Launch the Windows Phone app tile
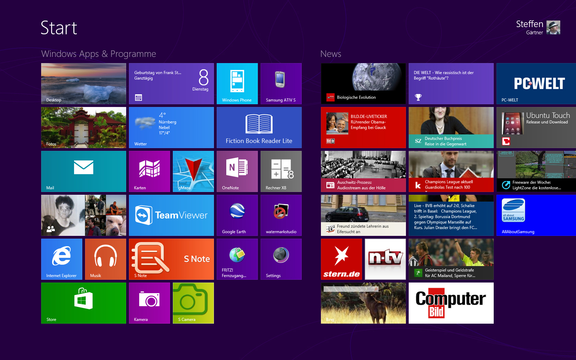This screenshot has width=576, height=360. click(237, 84)
